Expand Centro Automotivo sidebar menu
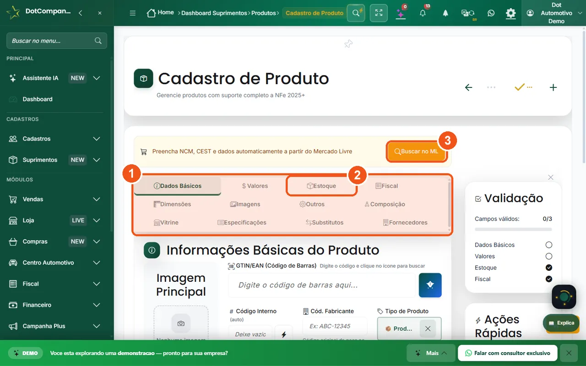 tap(55, 263)
